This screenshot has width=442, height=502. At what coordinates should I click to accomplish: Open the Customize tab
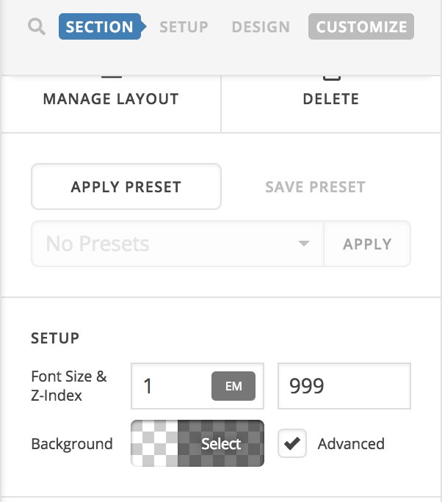click(361, 28)
